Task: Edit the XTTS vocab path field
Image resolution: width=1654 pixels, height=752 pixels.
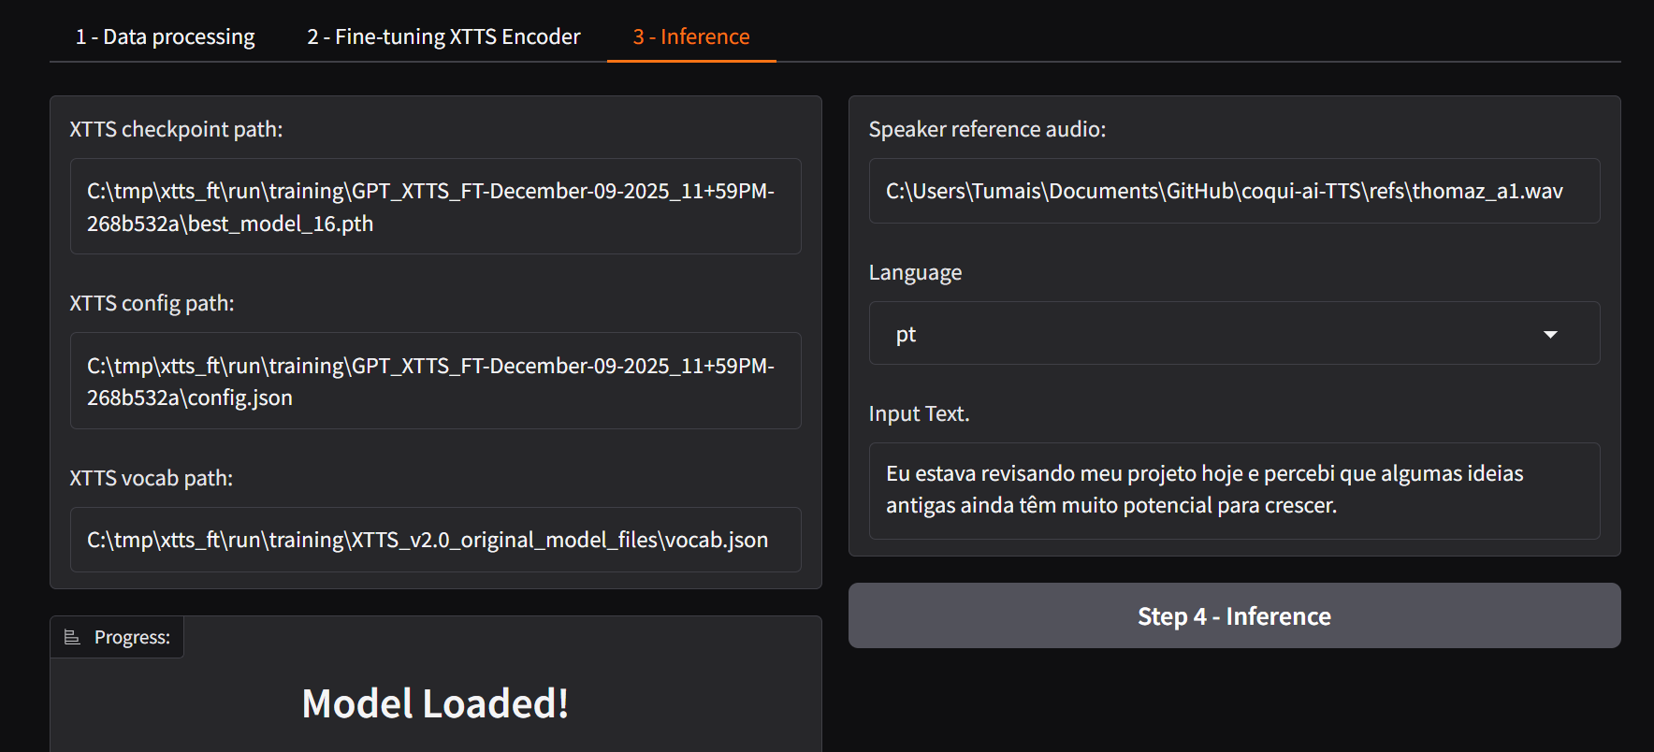Action: [x=435, y=540]
